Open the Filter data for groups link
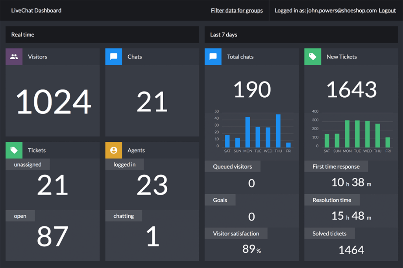This screenshot has width=403, height=268. tap(237, 11)
